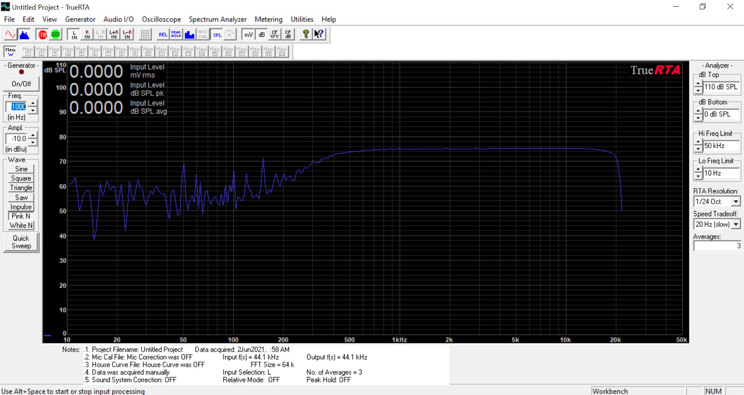Decrease dB Top with down arrow
Image resolution: width=744 pixels, height=395 pixels.
click(x=698, y=90)
